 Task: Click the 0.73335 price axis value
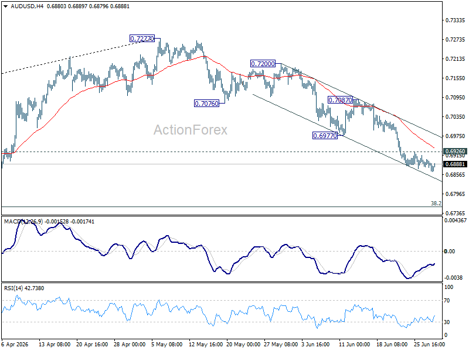tap(456, 20)
